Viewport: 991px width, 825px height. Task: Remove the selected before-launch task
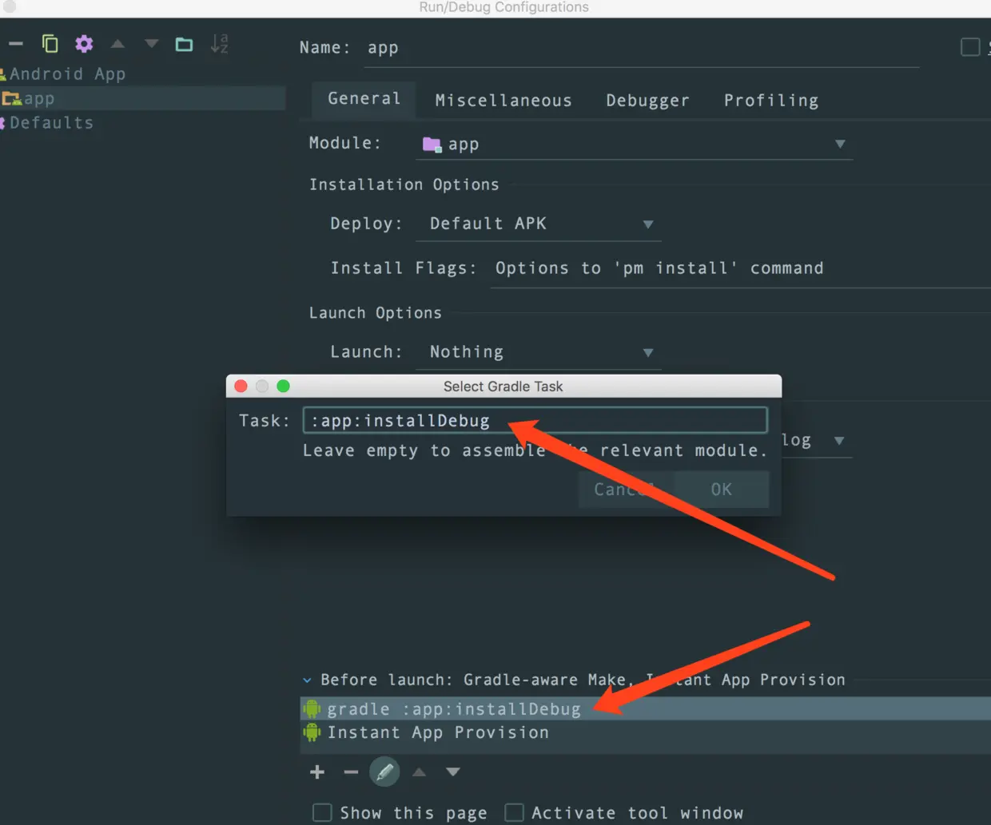pyautogui.click(x=351, y=772)
